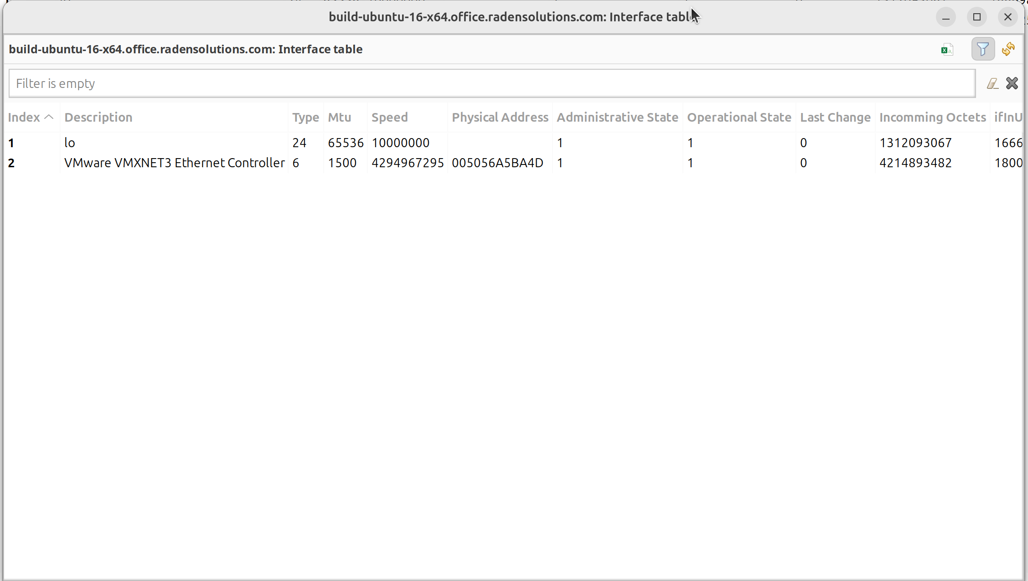
Task: Click Physical Address column header
Action: (x=500, y=118)
